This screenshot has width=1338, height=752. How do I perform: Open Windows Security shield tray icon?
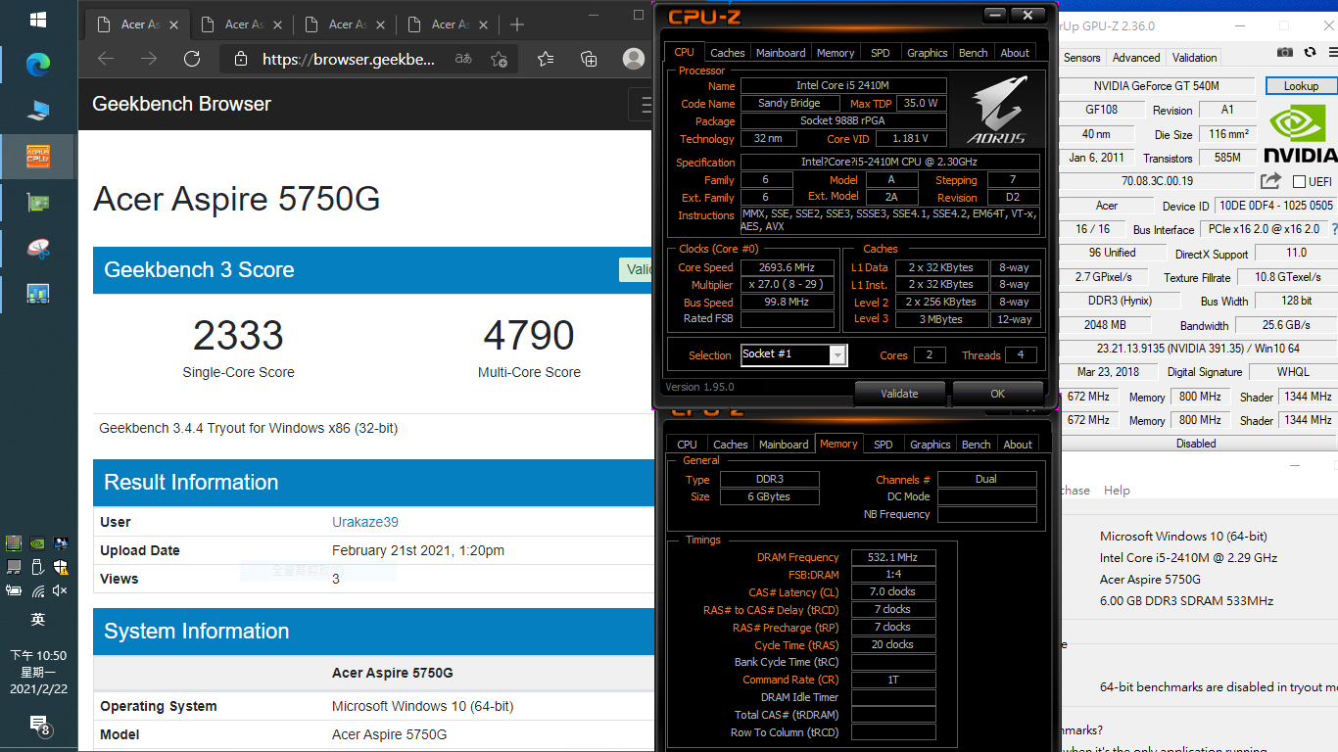tap(60, 566)
